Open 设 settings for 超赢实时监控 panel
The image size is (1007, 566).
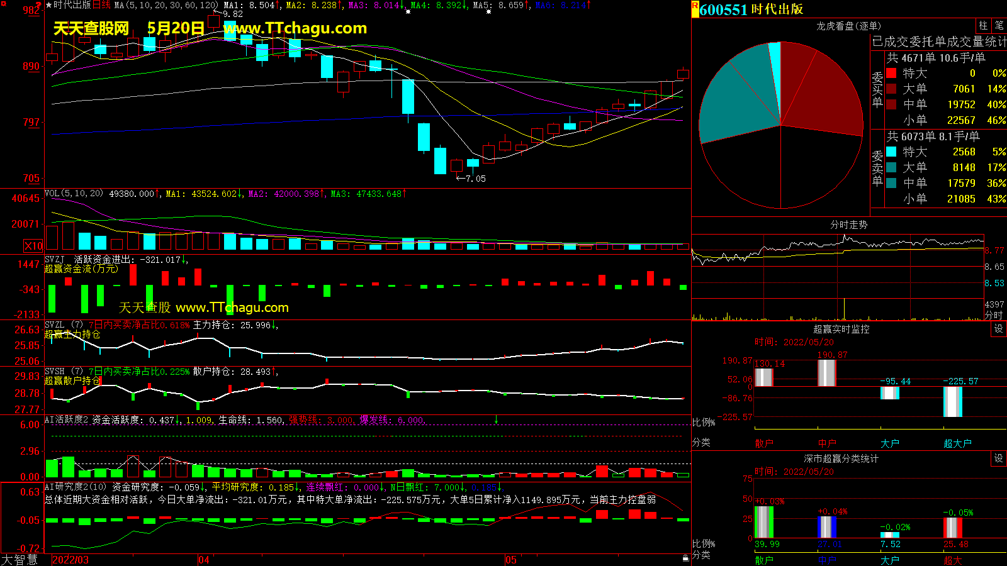[x=998, y=329]
